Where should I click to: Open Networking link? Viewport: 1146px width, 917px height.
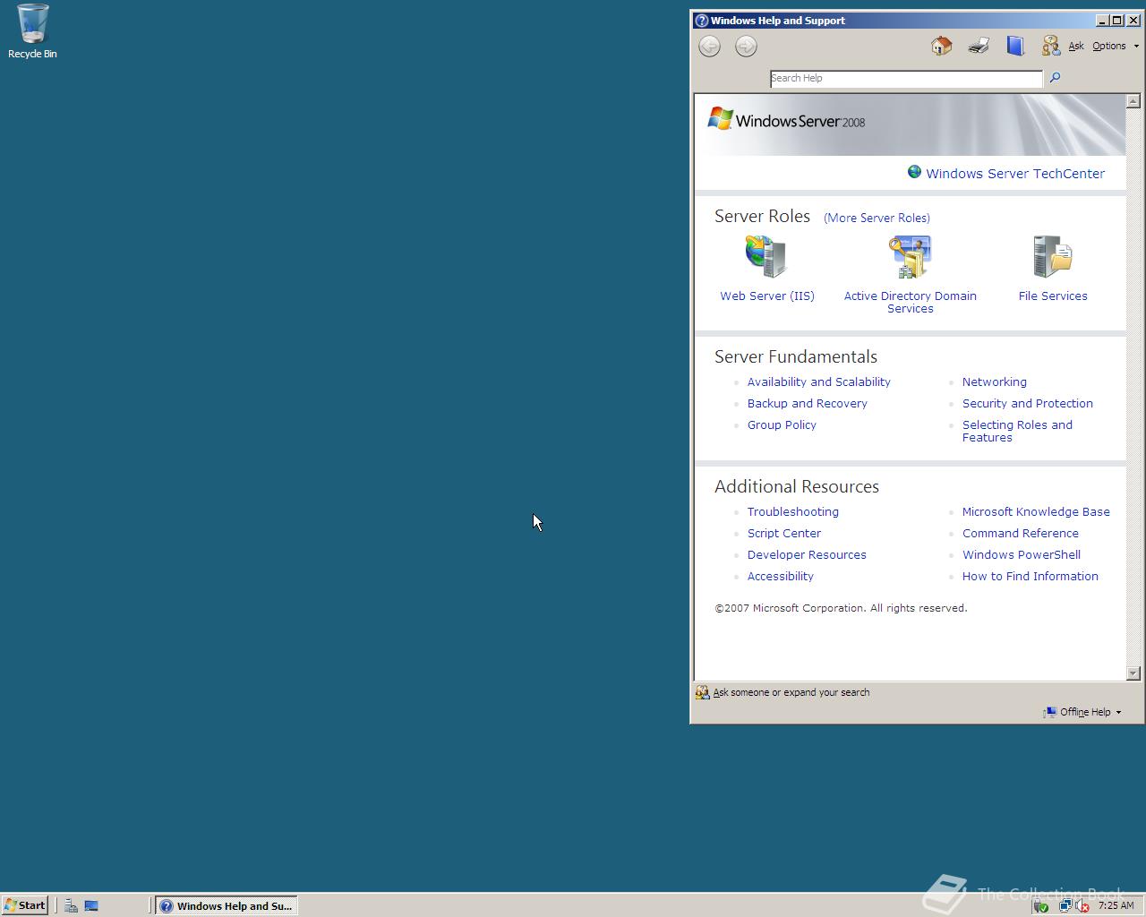pyautogui.click(x=995, y=381)
